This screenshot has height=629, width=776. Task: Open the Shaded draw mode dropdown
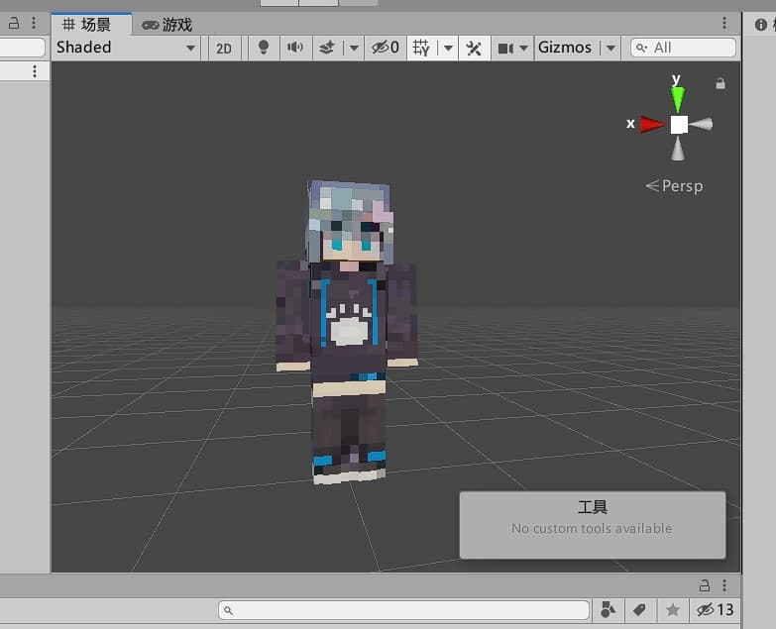[126, 48]
